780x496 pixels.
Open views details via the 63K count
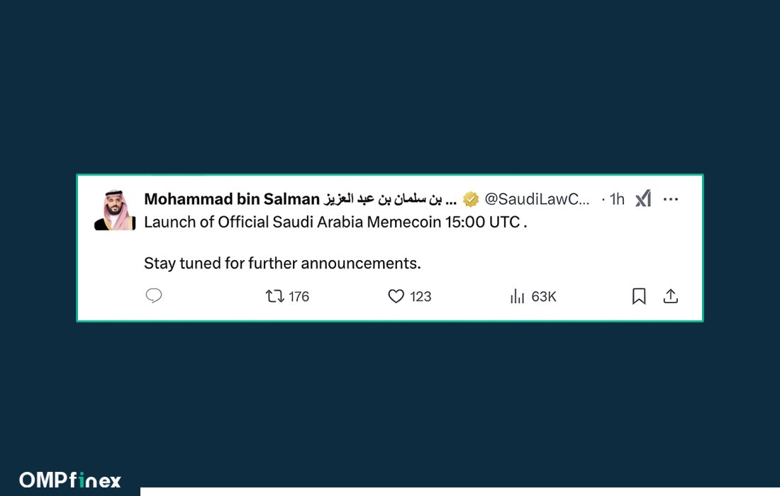[543, 296]
